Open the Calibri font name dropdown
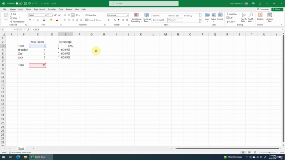The width and height of the screenshot is (285, 160). (45, 15)
